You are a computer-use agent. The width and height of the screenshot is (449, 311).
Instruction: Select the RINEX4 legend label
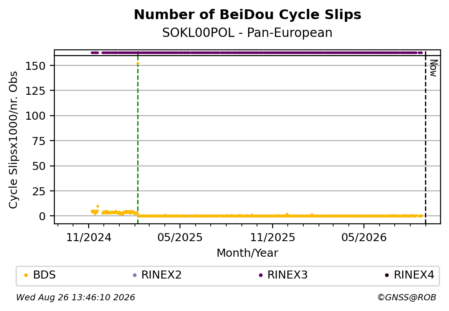coord(414,275)
